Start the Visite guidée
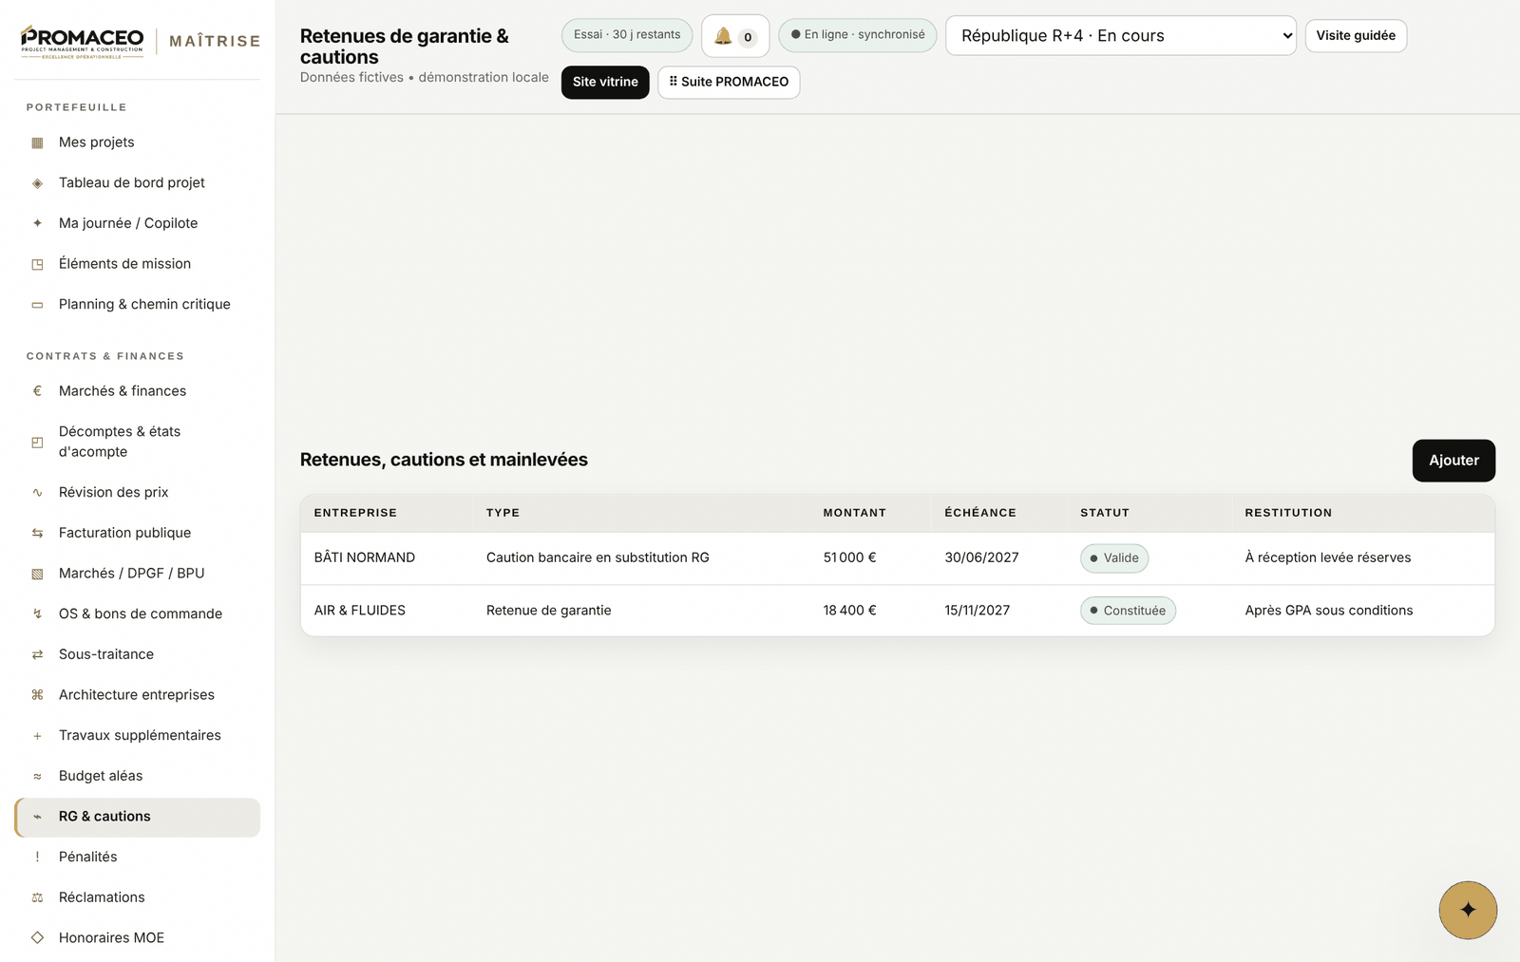1520x962 pixels. 1356,36
